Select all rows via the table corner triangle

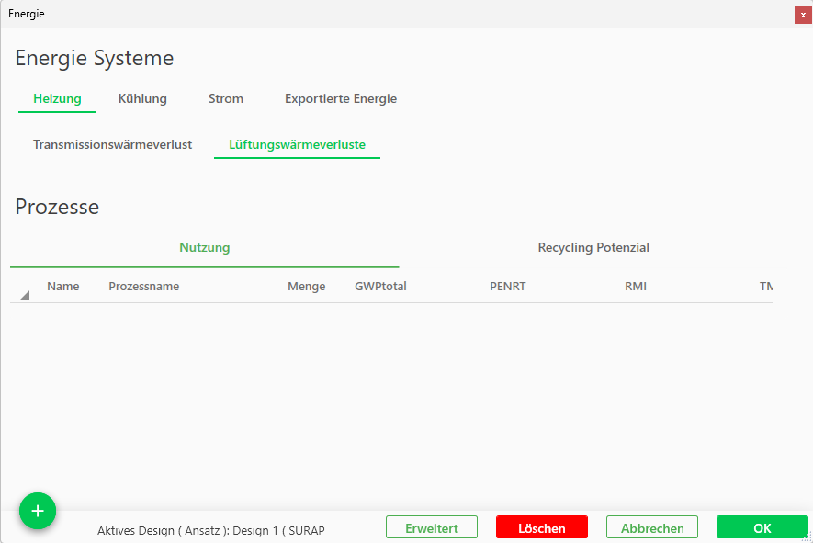(25, 295)
